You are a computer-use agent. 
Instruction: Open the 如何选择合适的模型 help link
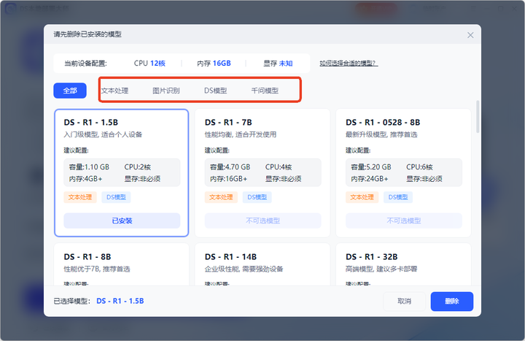349,63
